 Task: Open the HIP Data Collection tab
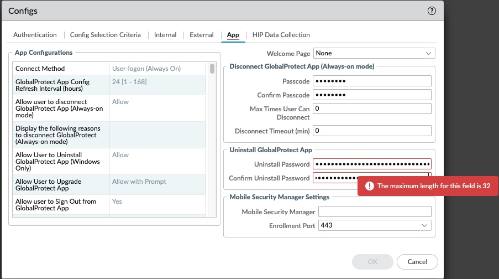point(281,35)
